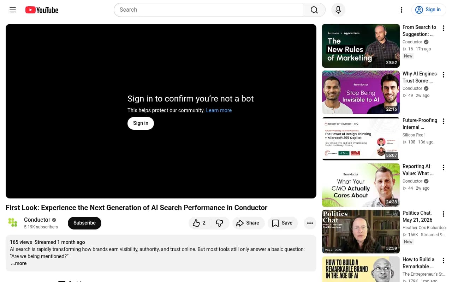Open Power of Design Thinking thumbnail
Screen dimensions: 452x282
(x=361, y=139)
